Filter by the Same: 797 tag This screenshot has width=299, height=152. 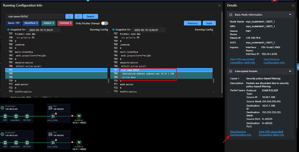tap(14, 23)
